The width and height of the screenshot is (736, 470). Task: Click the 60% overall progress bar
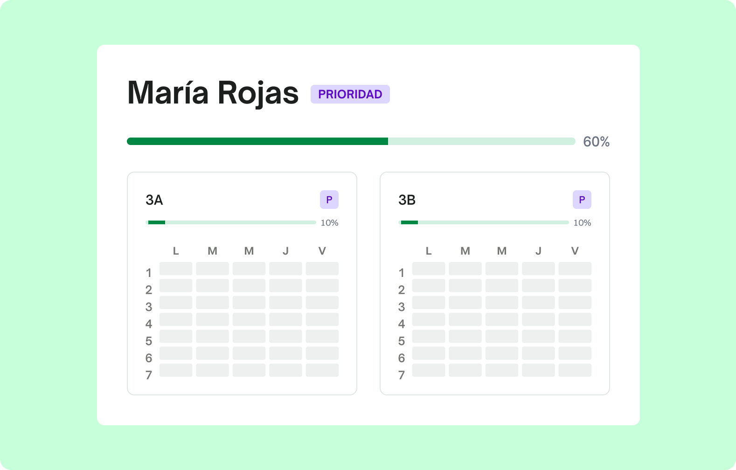click(351, 141)
